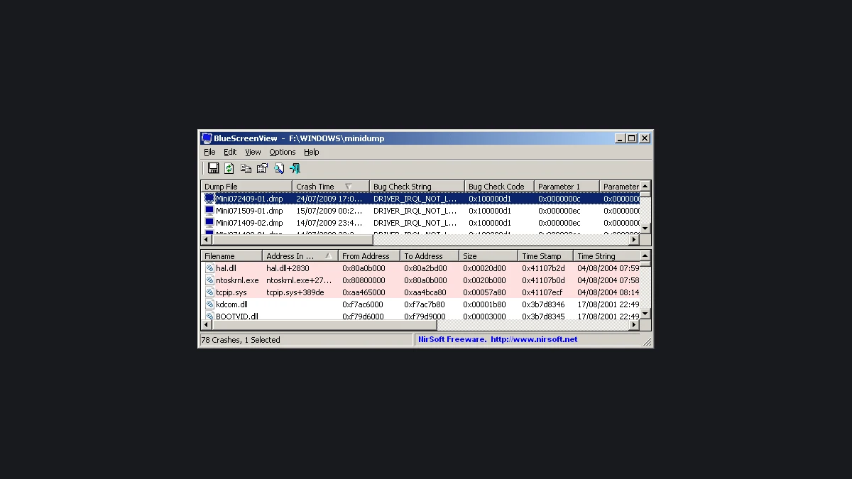Sort by the Address In Stack column
The image size is (852, 479).
click(x=300, y=256)
